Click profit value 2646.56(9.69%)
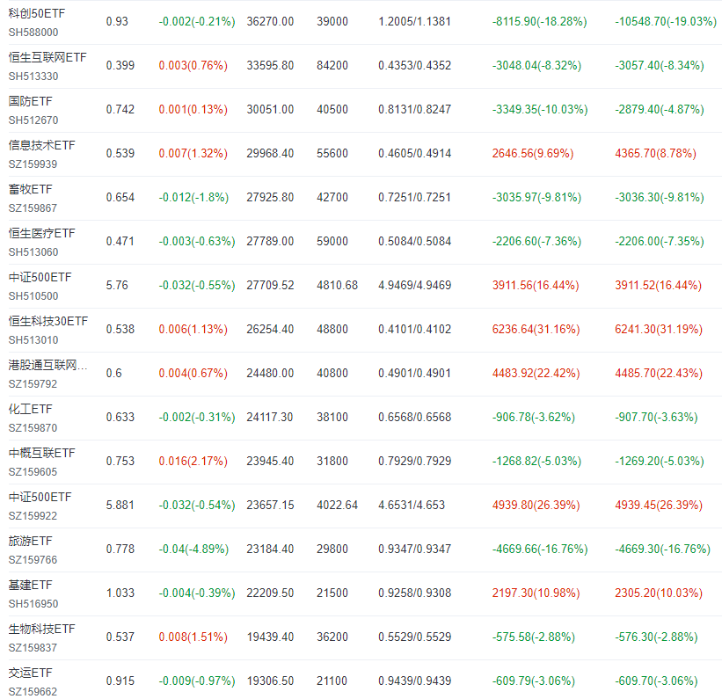This screenshot has width=722, height=699. tap(533, 153)
